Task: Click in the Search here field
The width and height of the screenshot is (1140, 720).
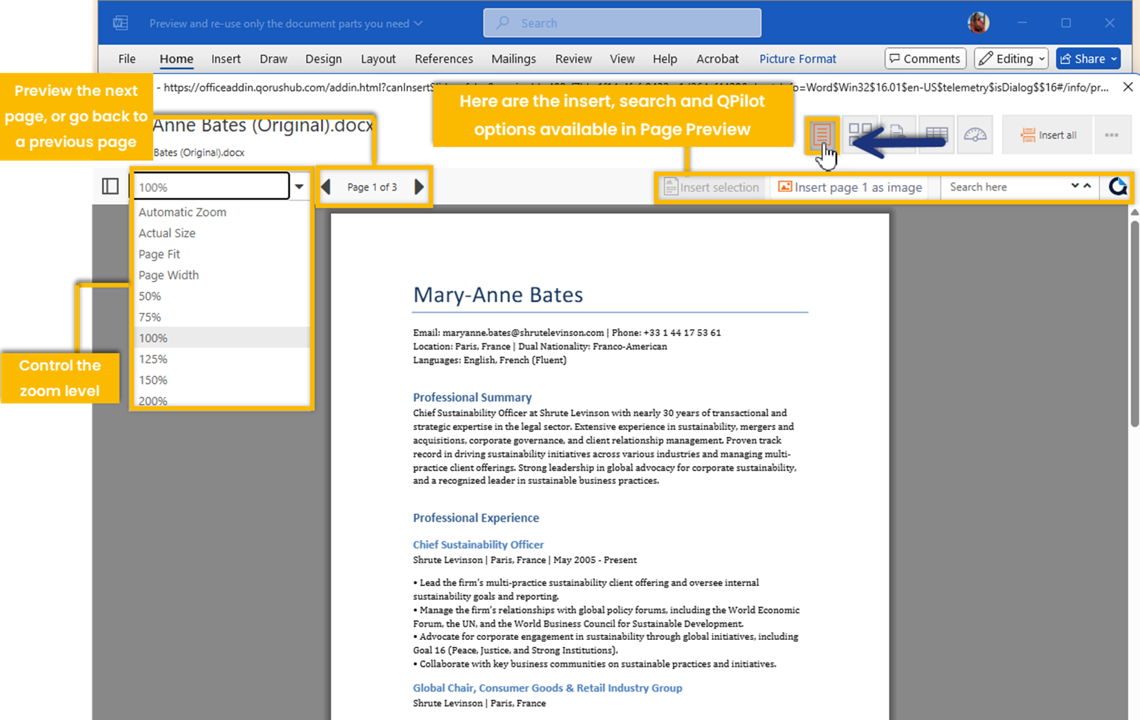Action: [1005, 187]
